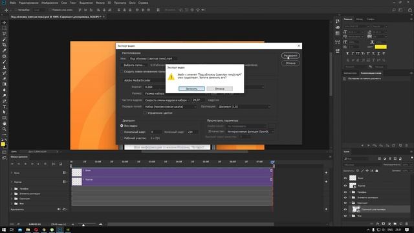Delete layer with trash icon
Screen dimensions: 414x233
[407, 224]
